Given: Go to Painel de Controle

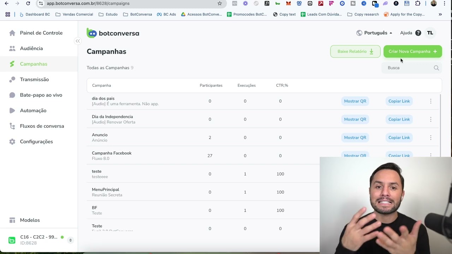Looking at the screenshot, I should [41, 33].
